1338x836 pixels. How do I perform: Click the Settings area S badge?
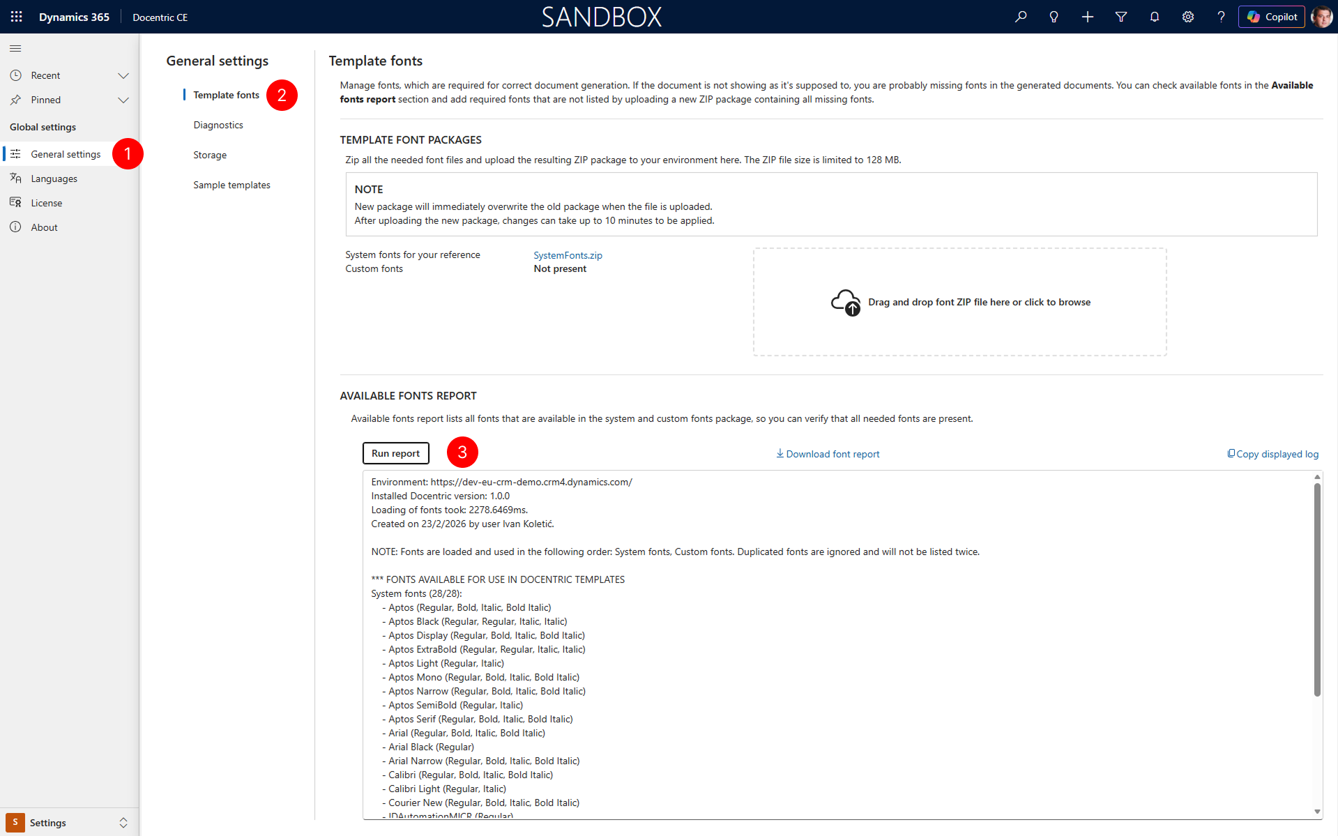point(15,822)
